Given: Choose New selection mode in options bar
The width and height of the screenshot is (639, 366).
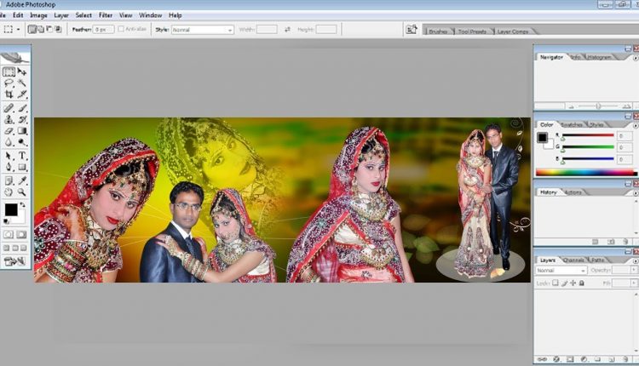Looking at the screenshot, I should (32, 29).
